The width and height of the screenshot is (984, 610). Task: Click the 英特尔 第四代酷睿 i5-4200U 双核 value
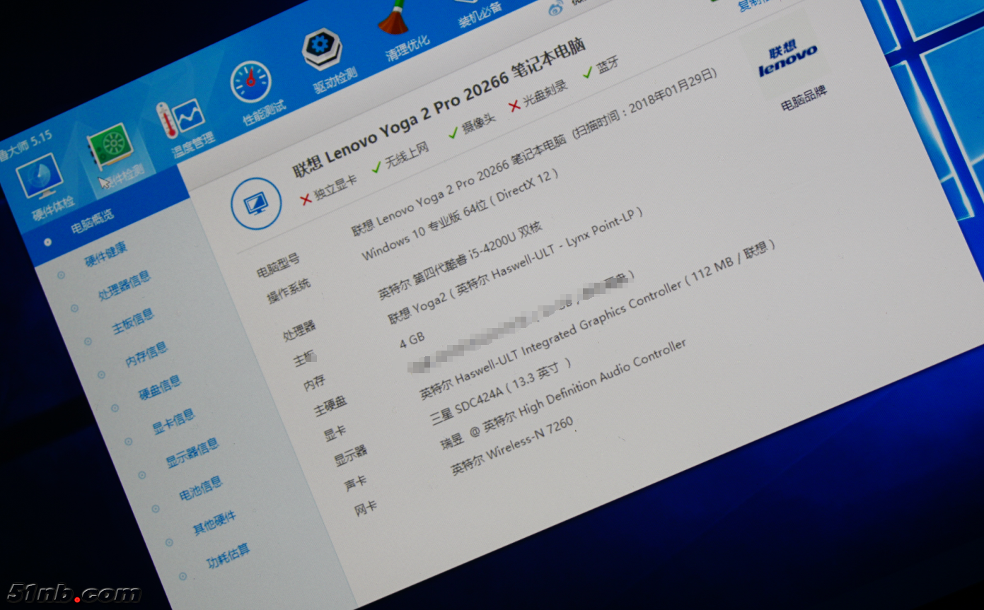pyautogui.click(x=460, y=261)
